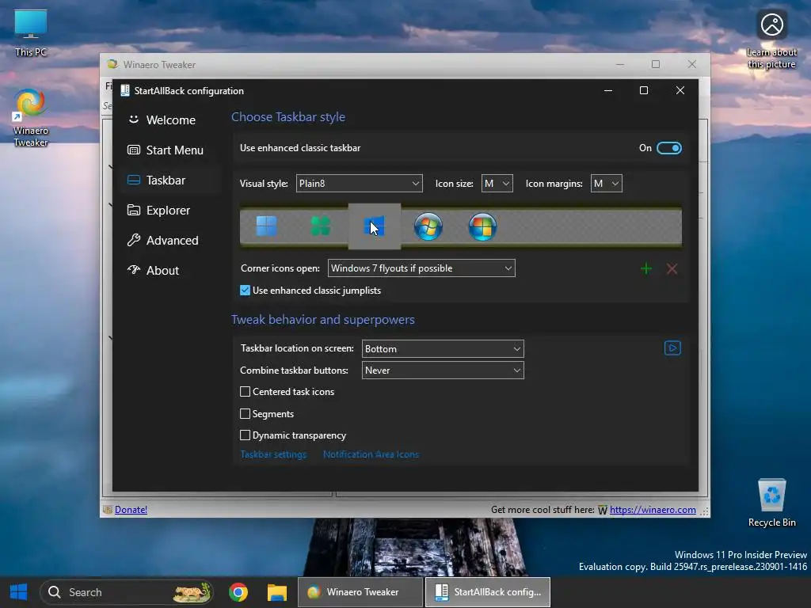Select Taskbar section in sidebar
This screenshot has width=811, height=608.
(x=171, y=180)
